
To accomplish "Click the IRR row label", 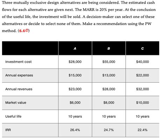I will [8, 130].
